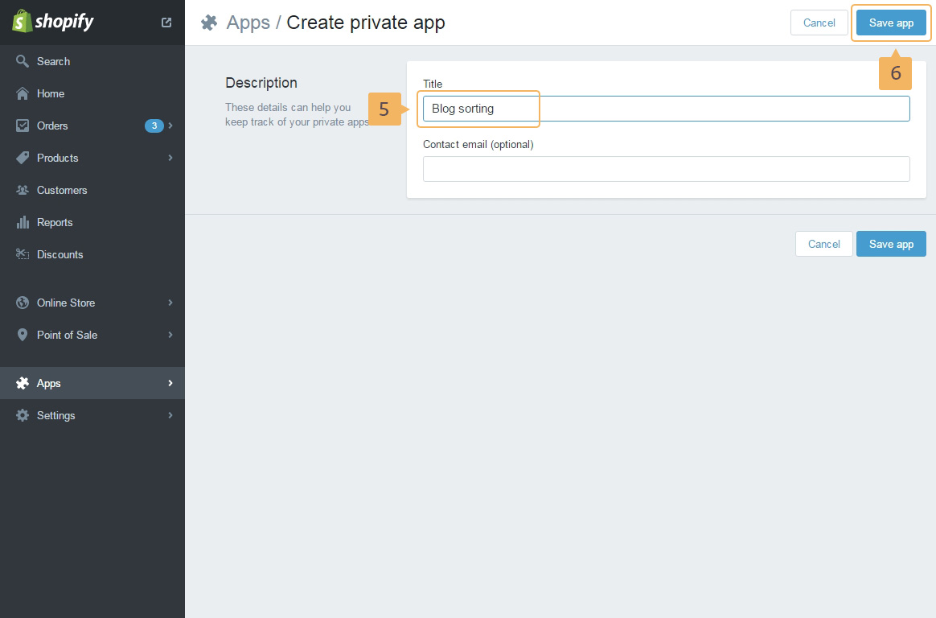This screenshot has width=936, height=618.
Task: Click the Discounts scissors icon
Action: click(23, 254)
